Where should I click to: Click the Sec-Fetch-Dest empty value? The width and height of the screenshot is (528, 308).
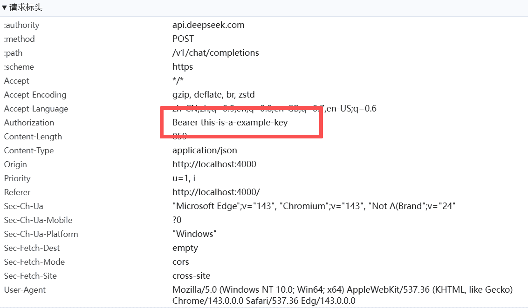tap(185, 248)
